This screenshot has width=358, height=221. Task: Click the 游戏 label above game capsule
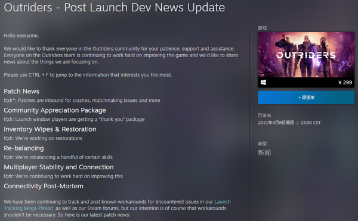262,28
